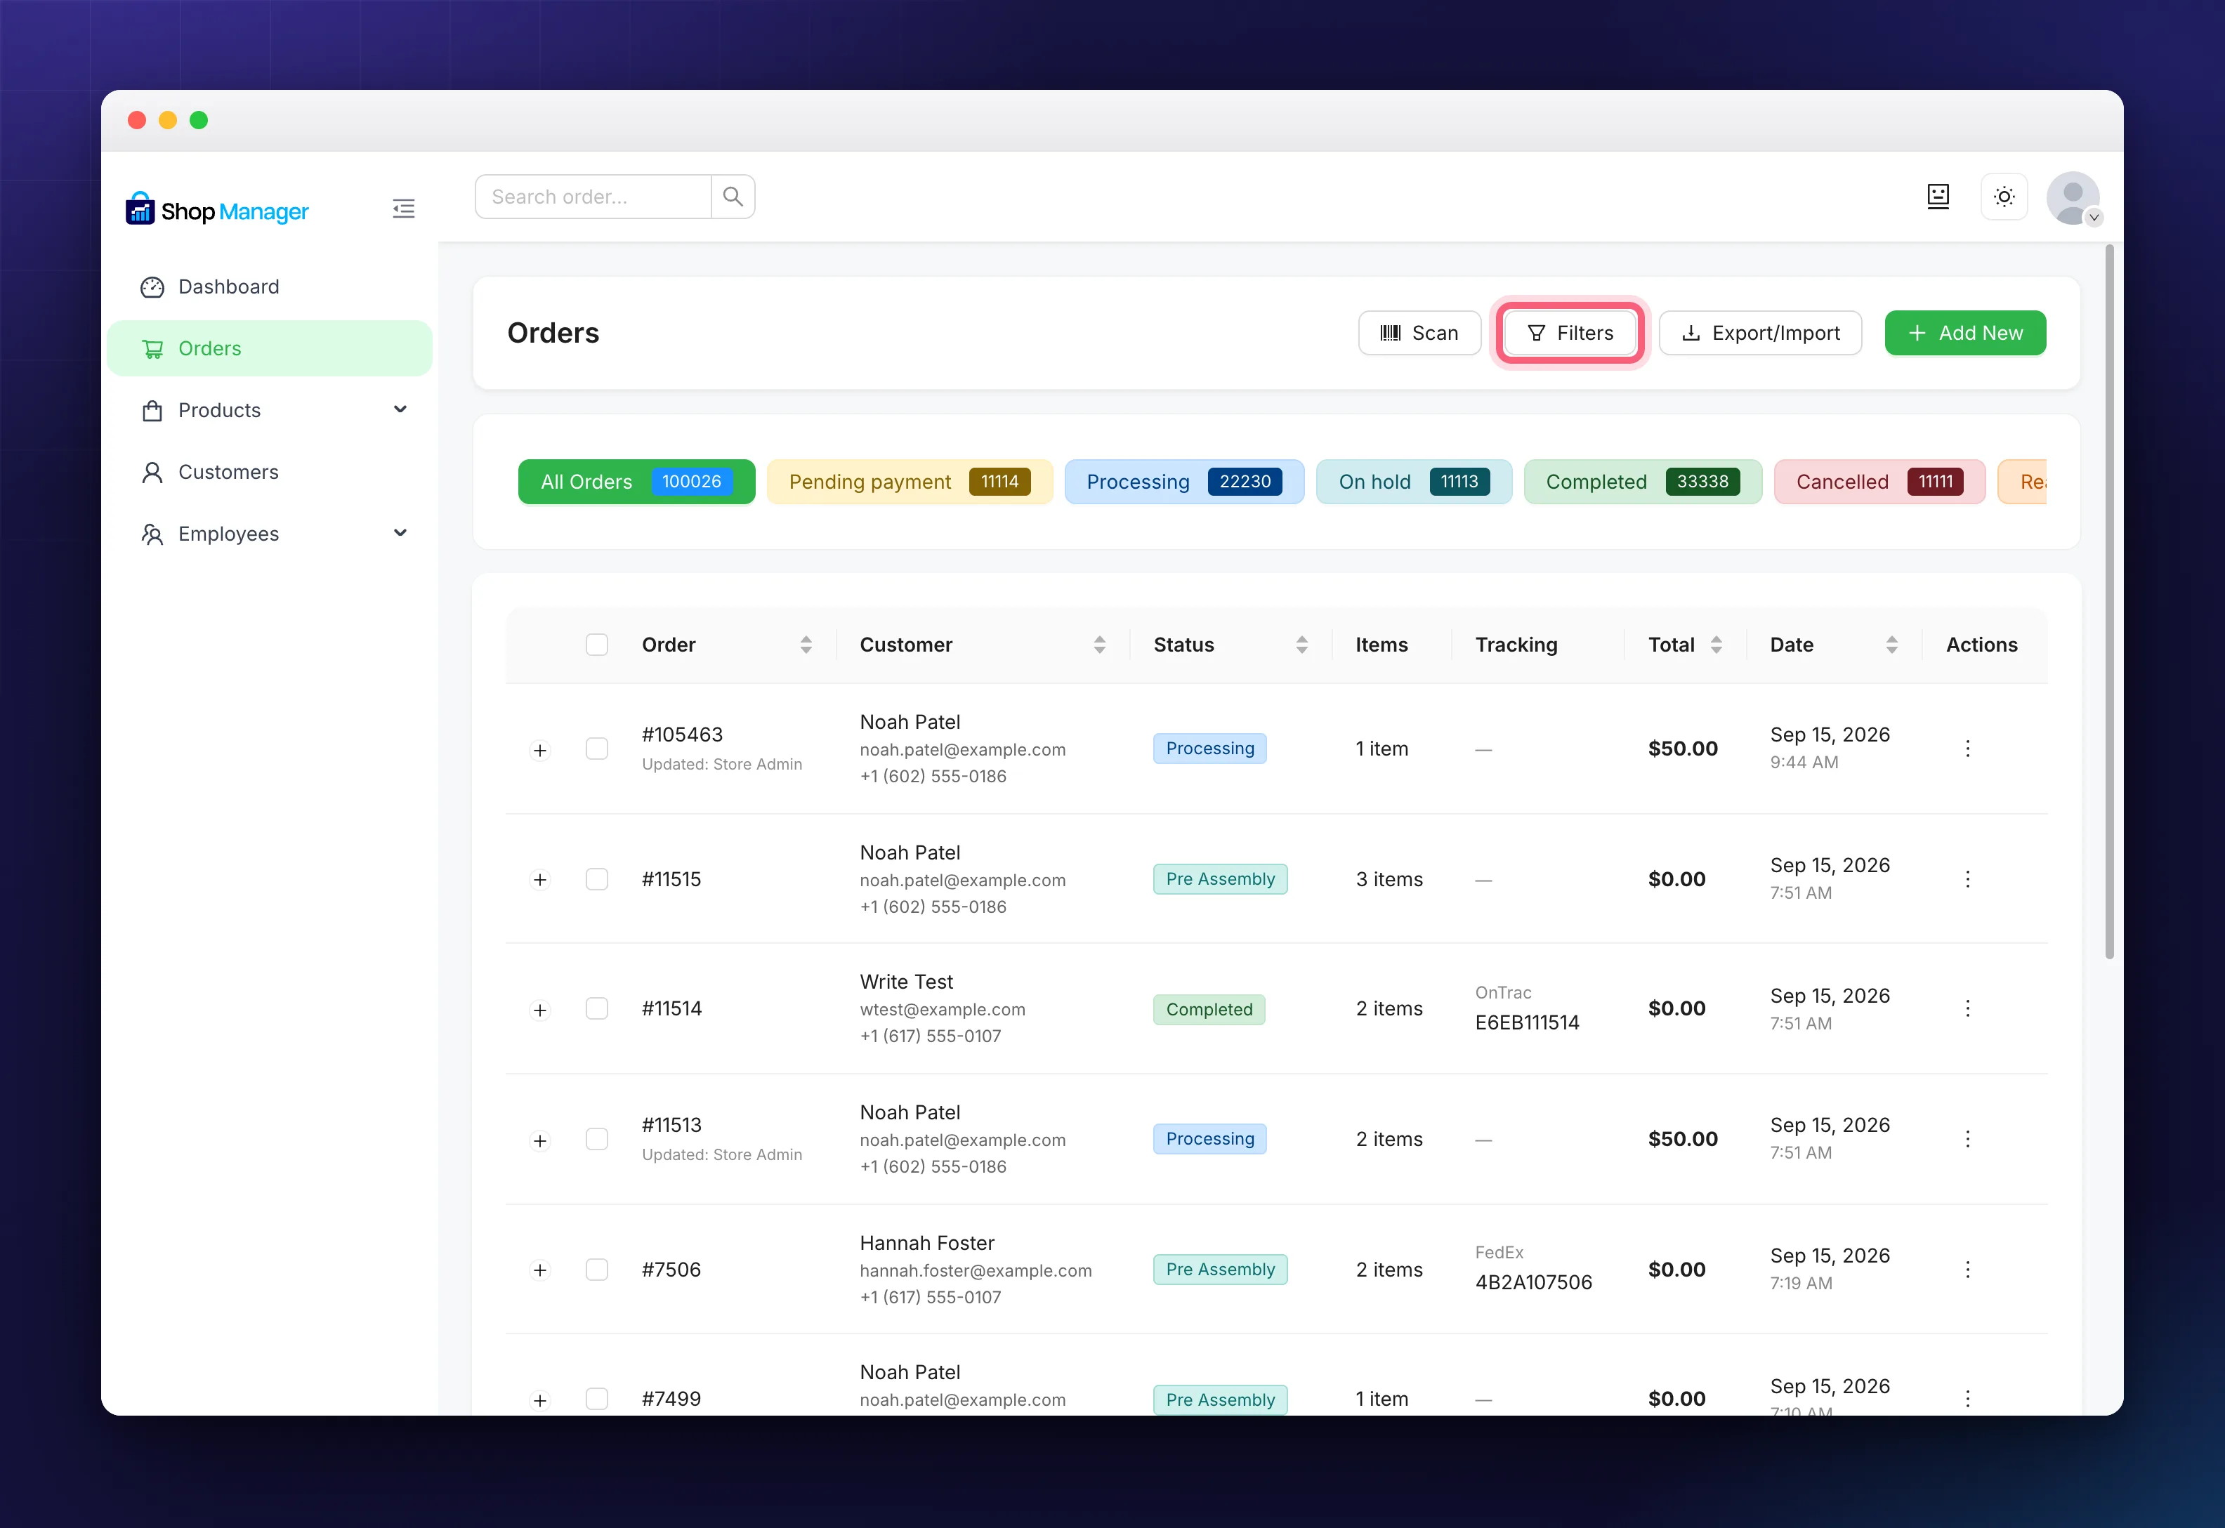Expand row details for order #7506
2225x1528 pixels.
(540, 1270)
